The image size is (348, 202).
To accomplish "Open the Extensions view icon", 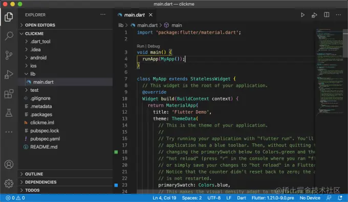I will click(9, 94).
